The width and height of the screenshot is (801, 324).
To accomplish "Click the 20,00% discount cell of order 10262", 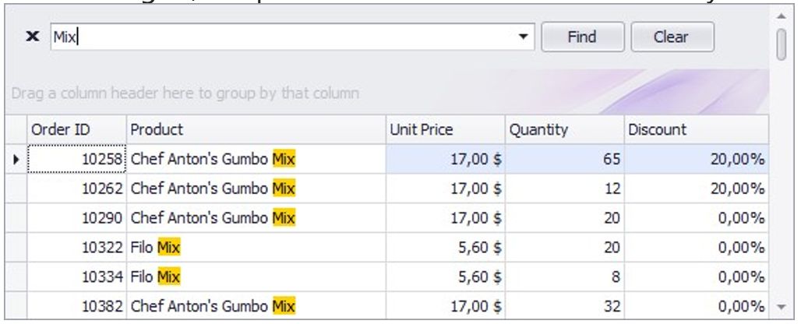I will tap(696, 189).
